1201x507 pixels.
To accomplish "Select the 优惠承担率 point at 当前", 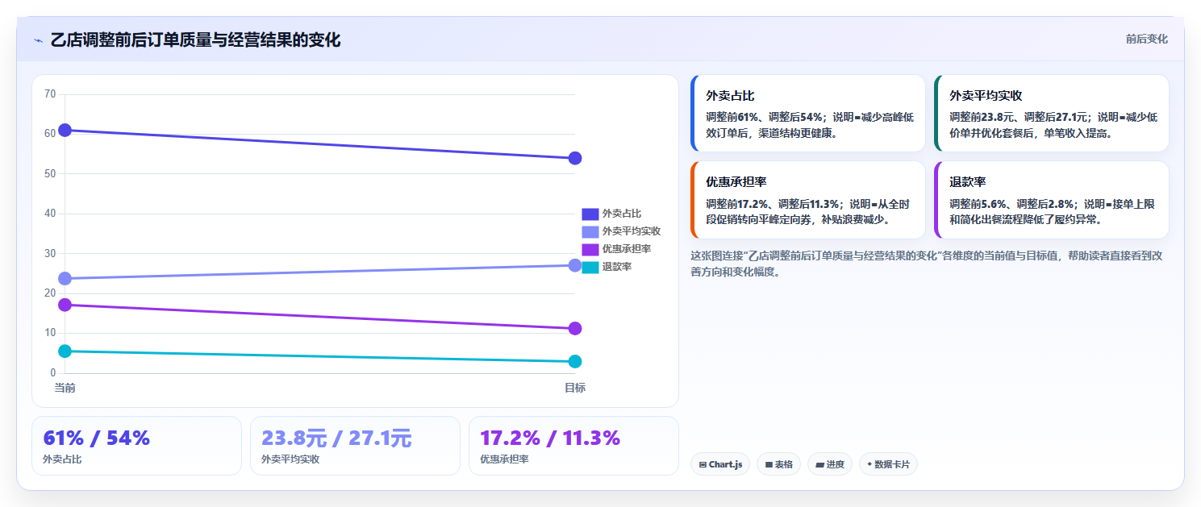I will point(65,305).
